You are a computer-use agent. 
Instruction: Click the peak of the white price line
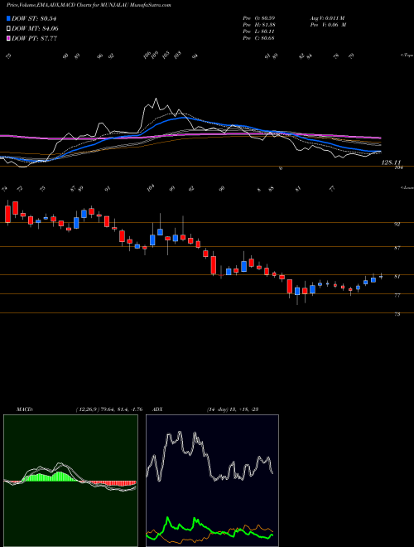(156, 99)
